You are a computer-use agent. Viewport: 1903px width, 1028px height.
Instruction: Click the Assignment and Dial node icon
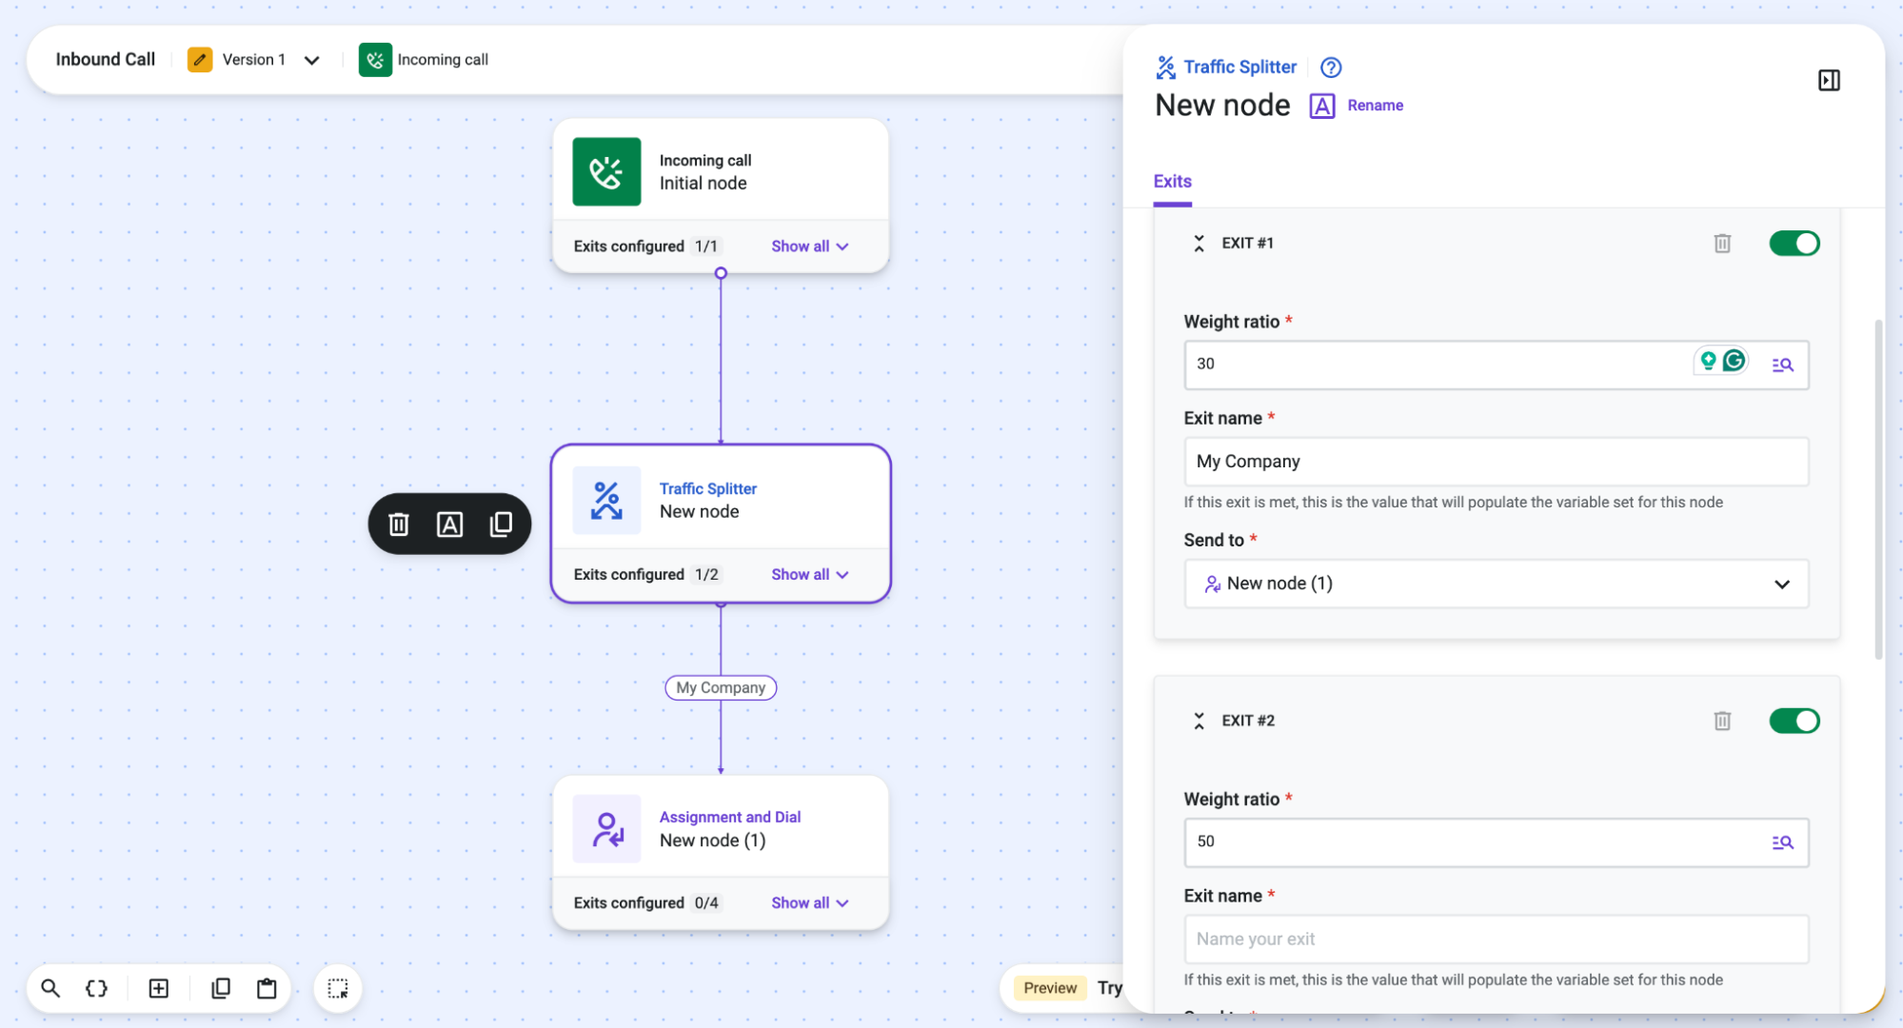[606, 829]
